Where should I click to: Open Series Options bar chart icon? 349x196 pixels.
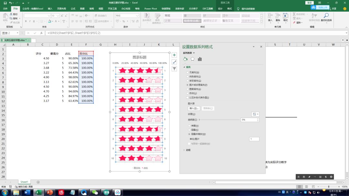coord(200,59)
